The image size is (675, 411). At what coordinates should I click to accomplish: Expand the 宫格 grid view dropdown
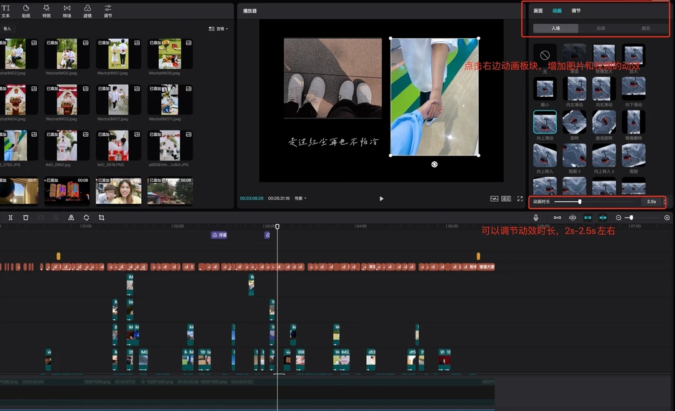[x=219, y=29]
